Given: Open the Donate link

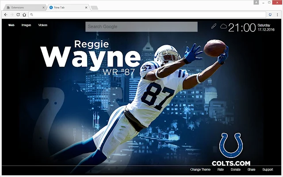Looking at the screenshot, I should 236,169.
